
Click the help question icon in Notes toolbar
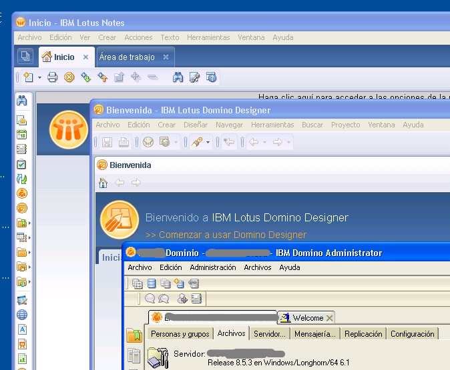tap(211, 77)
